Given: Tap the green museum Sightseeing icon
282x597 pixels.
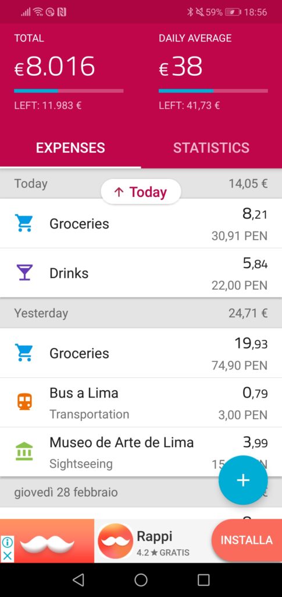Looking at the screenshot, I should coord(24,451).
